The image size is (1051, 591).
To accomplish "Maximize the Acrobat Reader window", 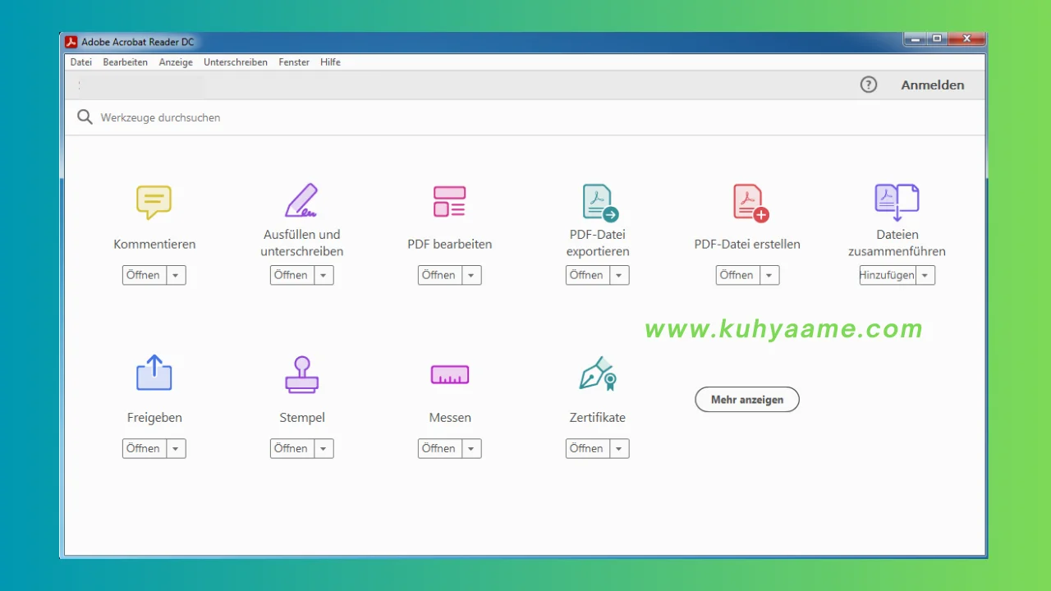I will tap(937, 39).
